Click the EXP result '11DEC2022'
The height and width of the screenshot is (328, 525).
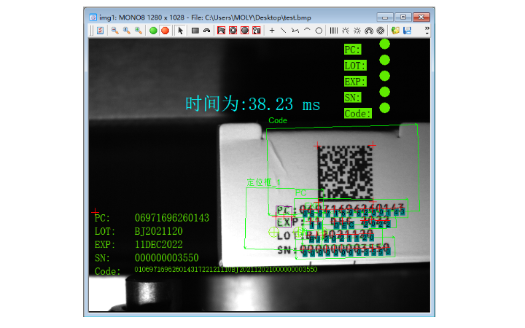click(159, 245)
